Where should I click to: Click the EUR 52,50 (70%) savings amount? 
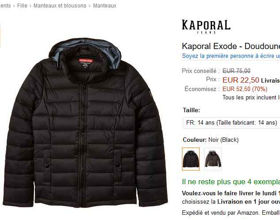[x=245, y=89]
